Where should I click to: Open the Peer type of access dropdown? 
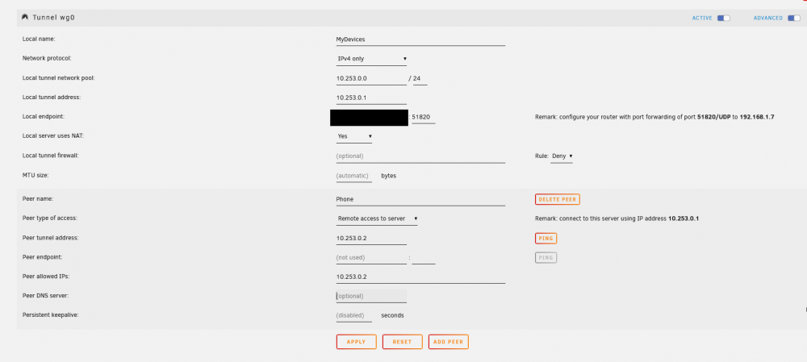pos(376,219)
